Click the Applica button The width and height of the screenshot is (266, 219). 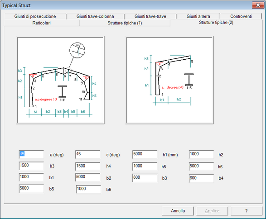coord(212,211)
